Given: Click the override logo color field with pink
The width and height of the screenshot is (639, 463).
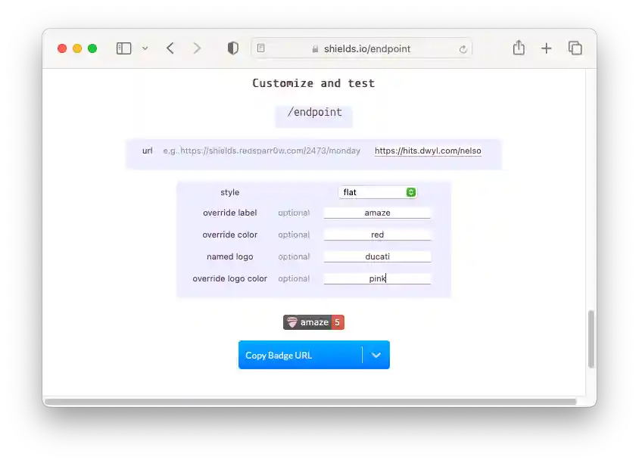Looking at the screenshot, I should pos(377,278).
